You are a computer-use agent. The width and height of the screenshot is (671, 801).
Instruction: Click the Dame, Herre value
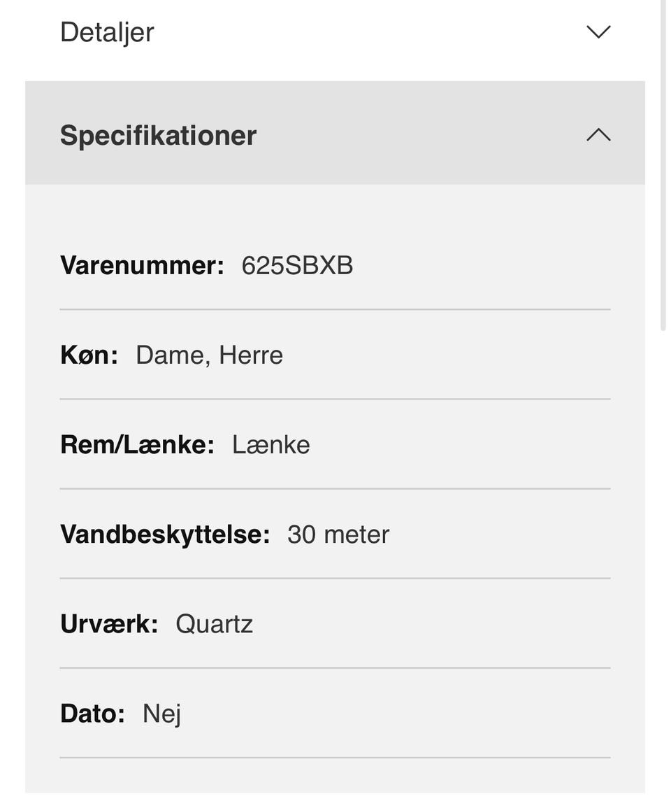209,355
